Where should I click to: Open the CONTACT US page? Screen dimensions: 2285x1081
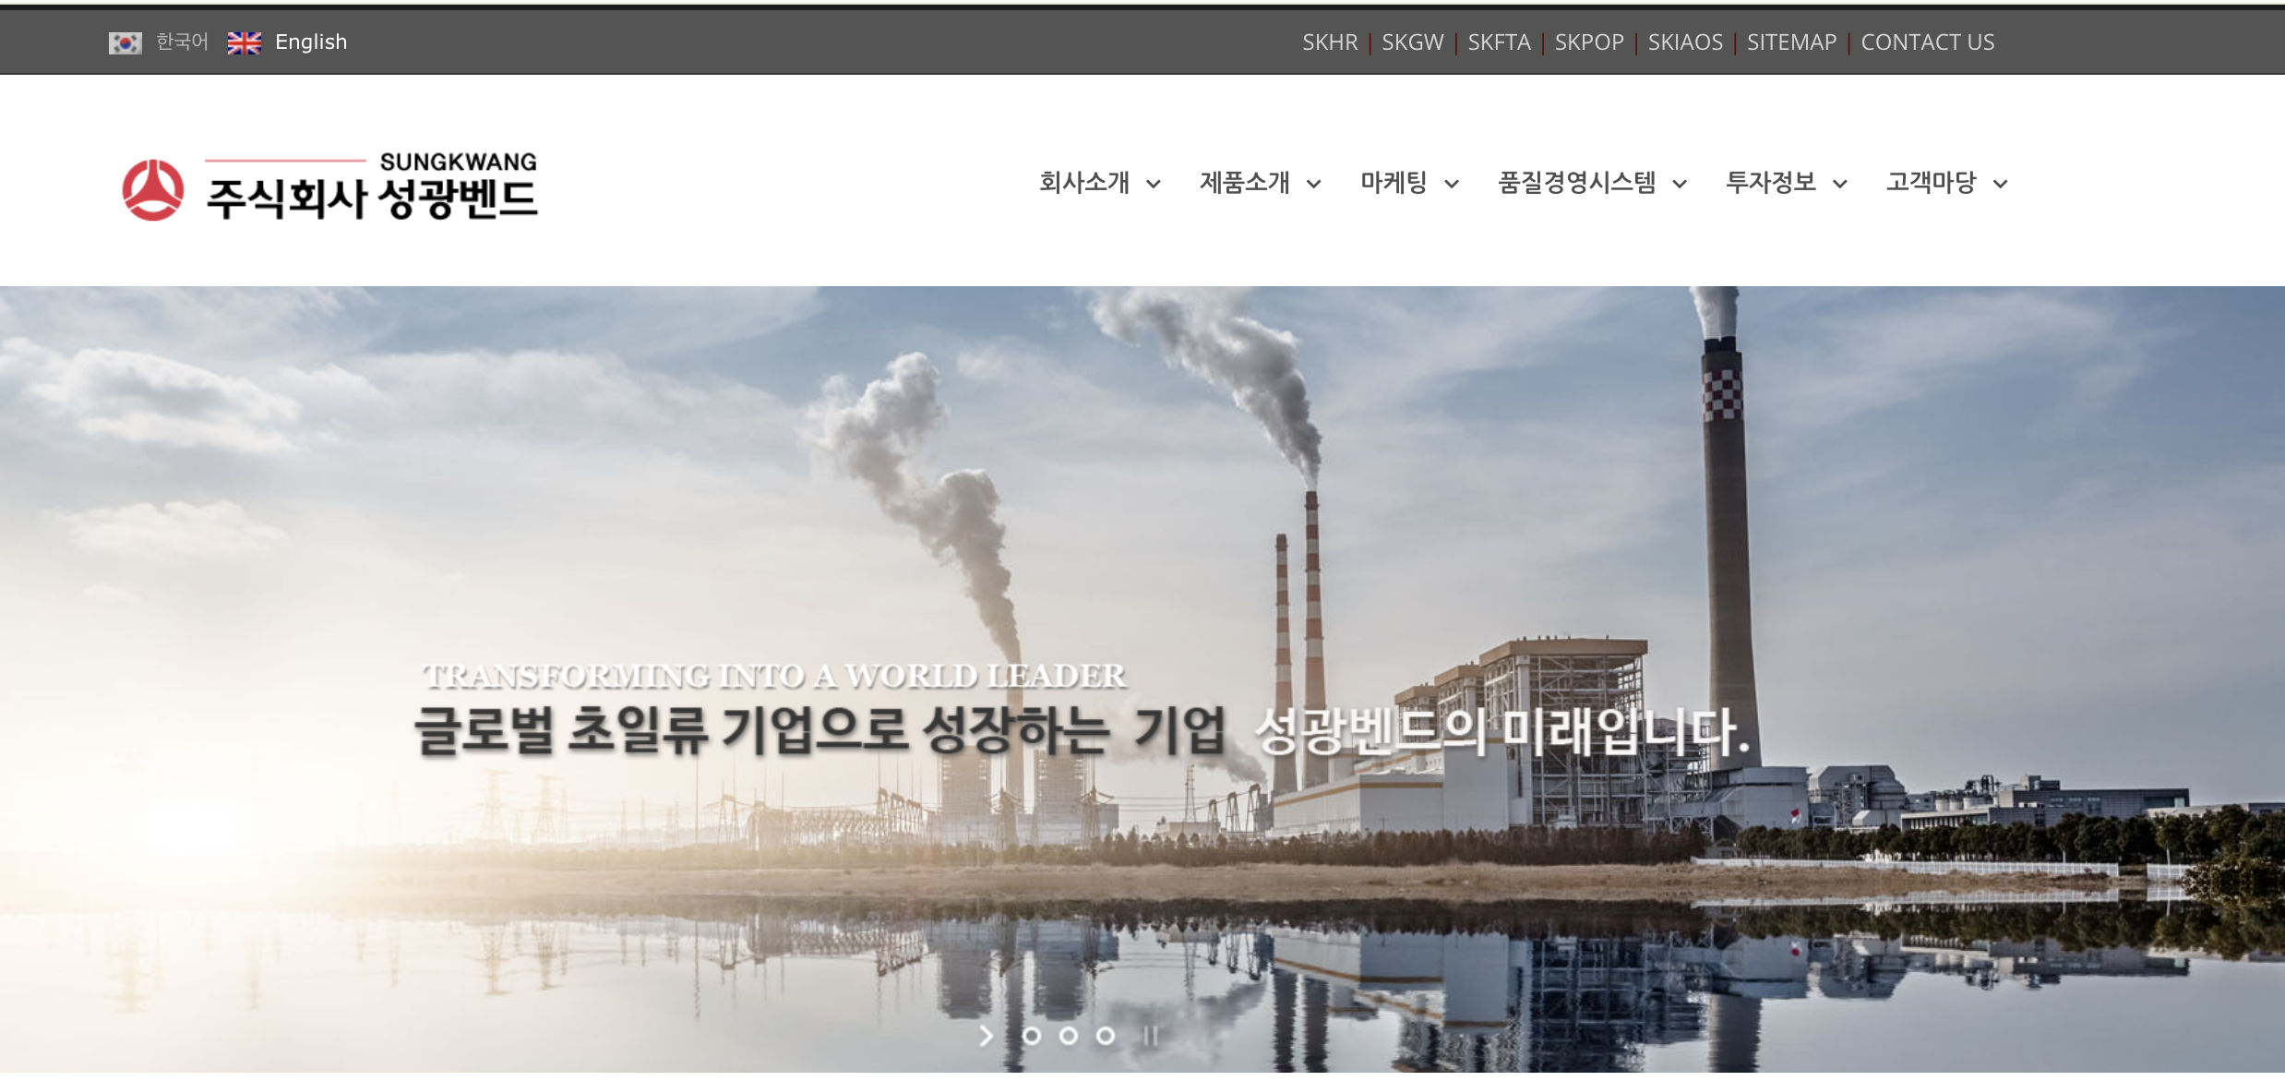(1927, 42)
